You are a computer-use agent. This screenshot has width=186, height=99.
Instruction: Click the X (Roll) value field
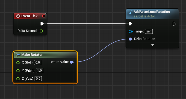38,63
